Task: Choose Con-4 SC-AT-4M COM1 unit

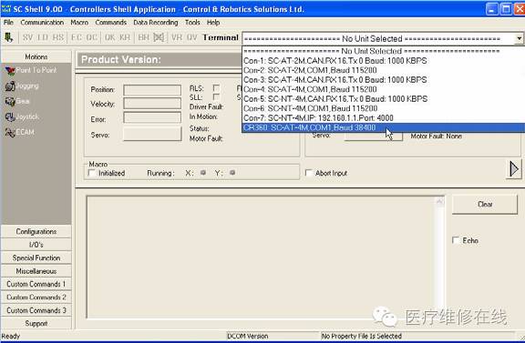Action: click(x=384, y=89)
